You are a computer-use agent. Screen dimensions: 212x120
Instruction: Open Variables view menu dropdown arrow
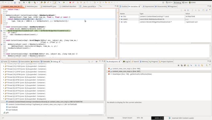[210, 10]
